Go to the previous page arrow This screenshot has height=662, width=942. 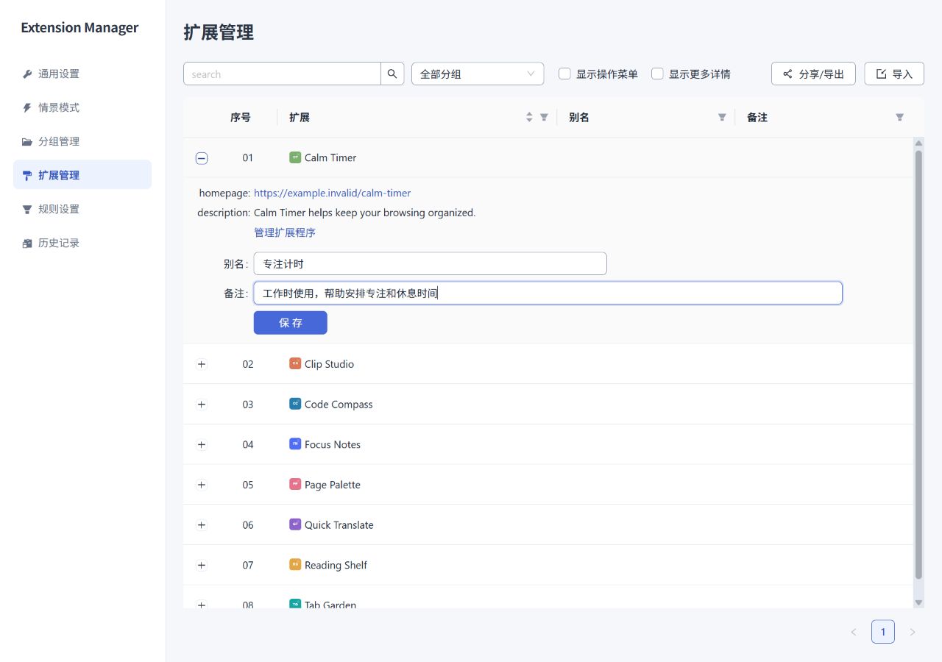(x=854, y=632)
